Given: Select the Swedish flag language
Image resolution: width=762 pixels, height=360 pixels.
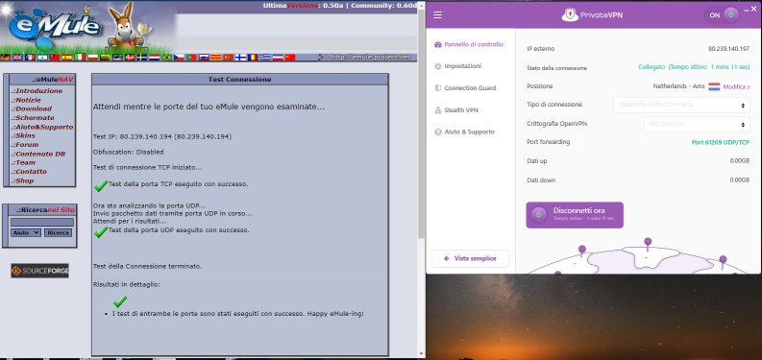Looking at the screenshot, I should click(x=142, y=58).
